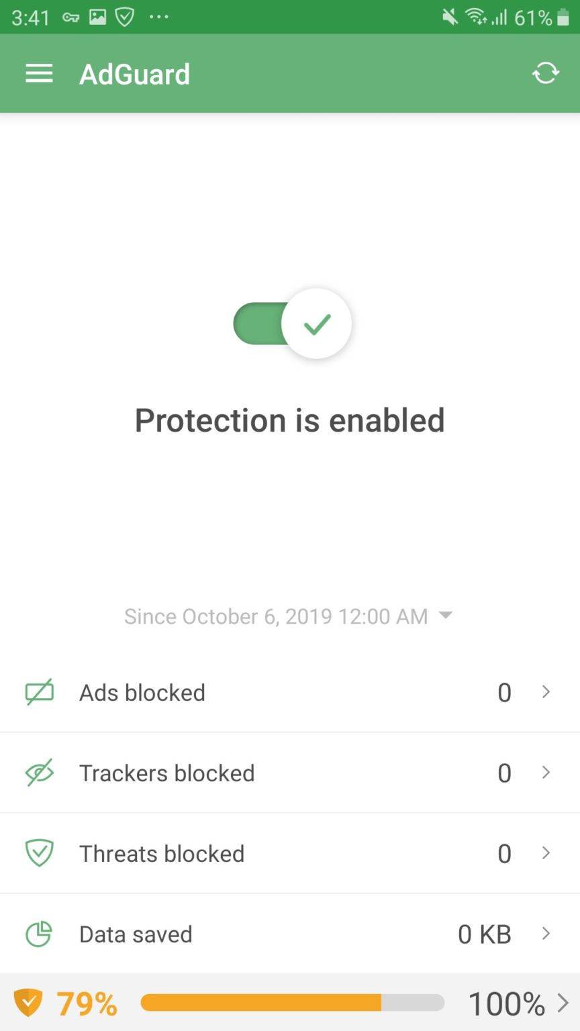Tap the Threats blocked shield icon
Image resolution: width=580 pixels, height=1031 pixels.
(x=40, y=853)
